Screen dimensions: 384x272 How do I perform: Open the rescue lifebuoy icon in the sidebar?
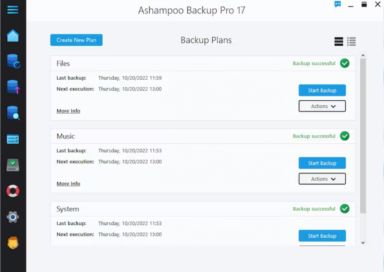(13, 191)
